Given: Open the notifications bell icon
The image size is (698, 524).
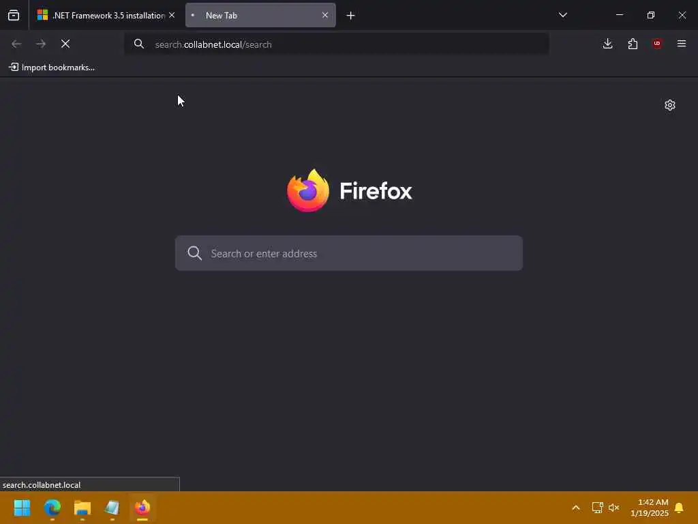Looking at the screenshot, I should 679,508.
